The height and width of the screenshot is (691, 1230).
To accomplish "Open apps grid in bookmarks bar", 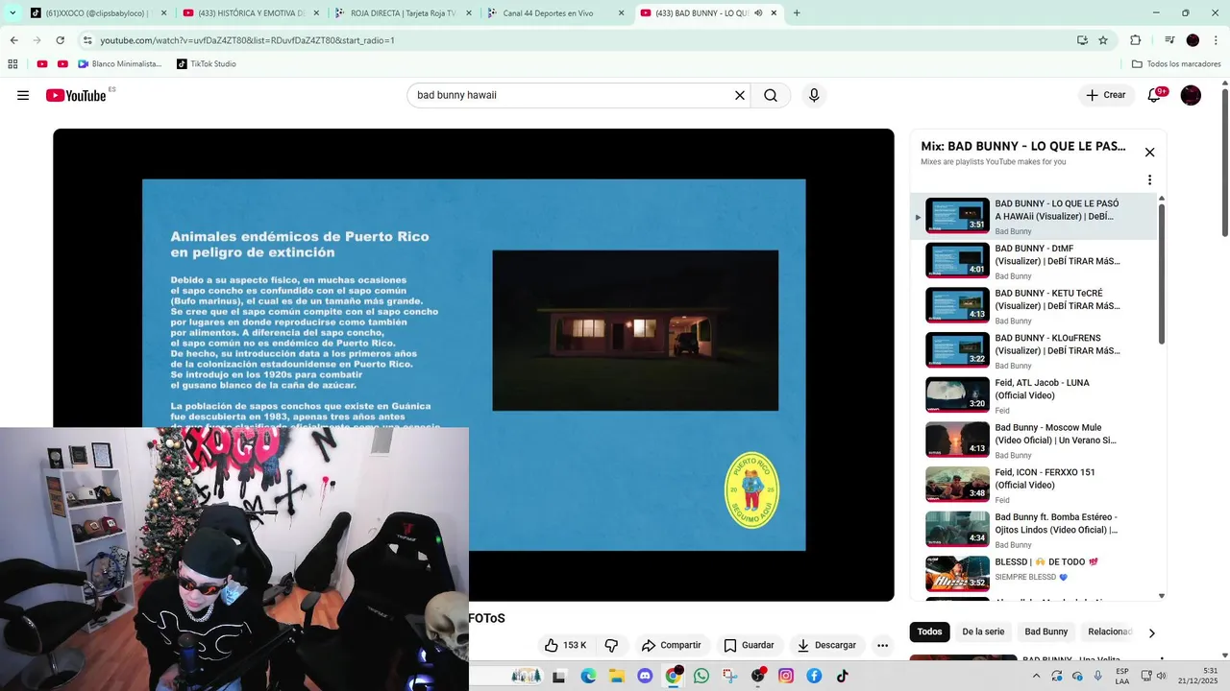I will [12, 63].
